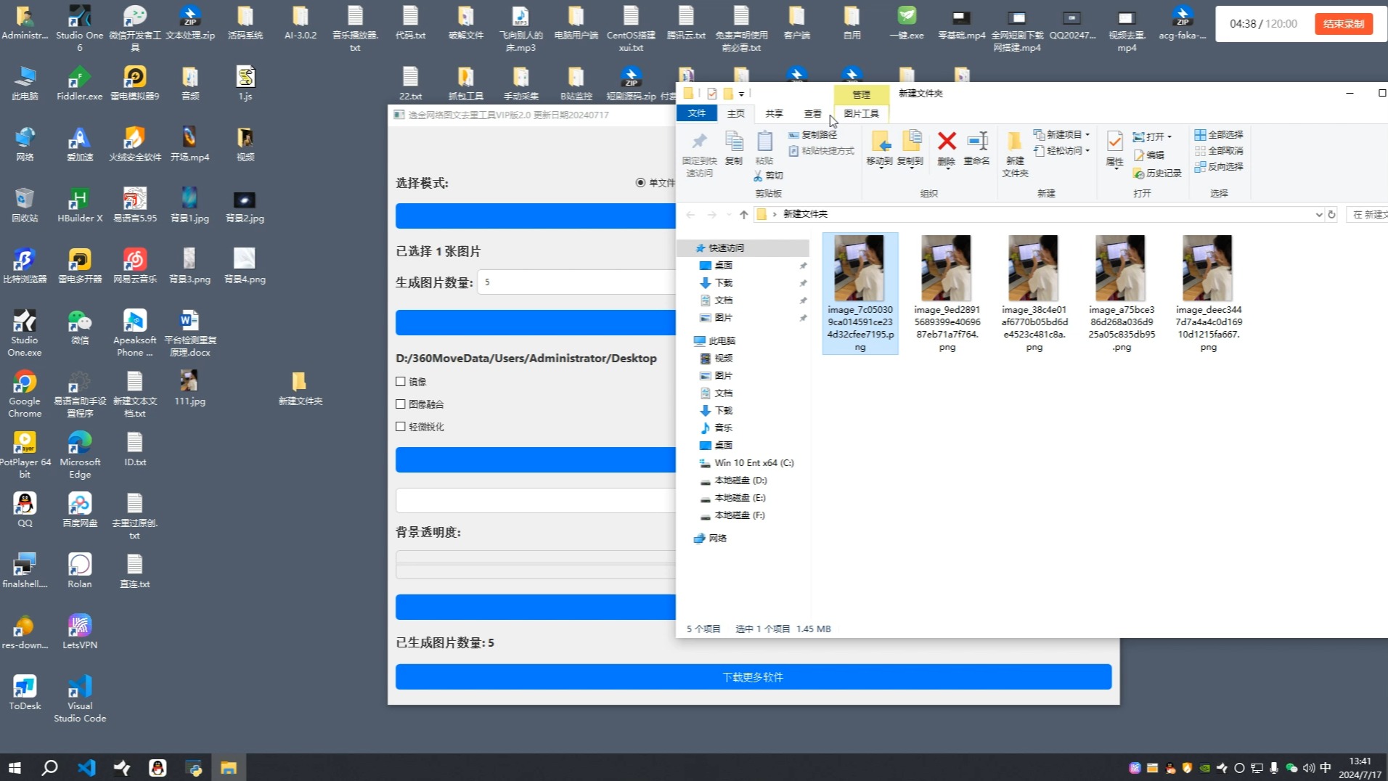Click the 下载更多软件 button
Screen dimensions: 1388x781
tap(753, 676)
